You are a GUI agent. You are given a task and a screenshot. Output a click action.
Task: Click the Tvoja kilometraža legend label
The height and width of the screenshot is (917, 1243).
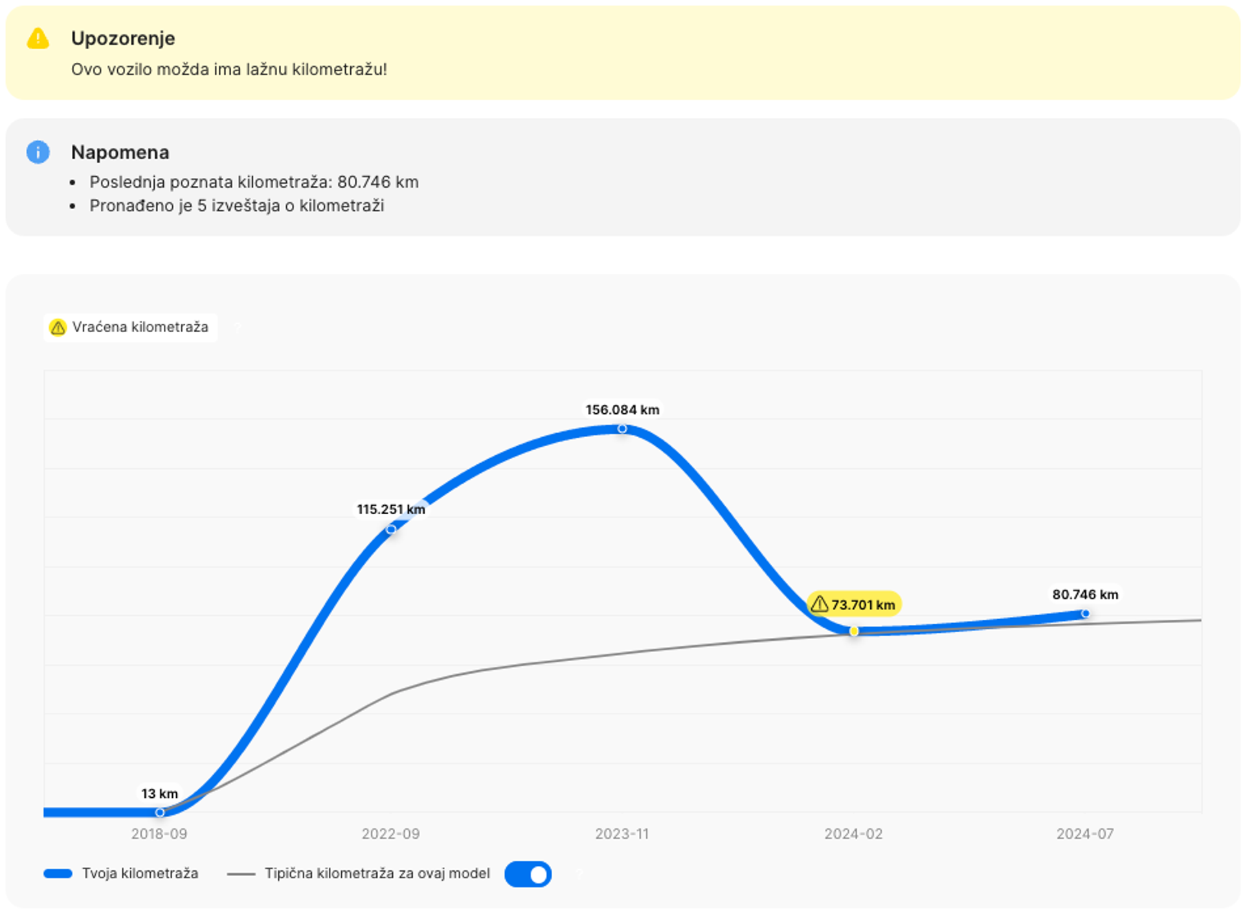140,874
